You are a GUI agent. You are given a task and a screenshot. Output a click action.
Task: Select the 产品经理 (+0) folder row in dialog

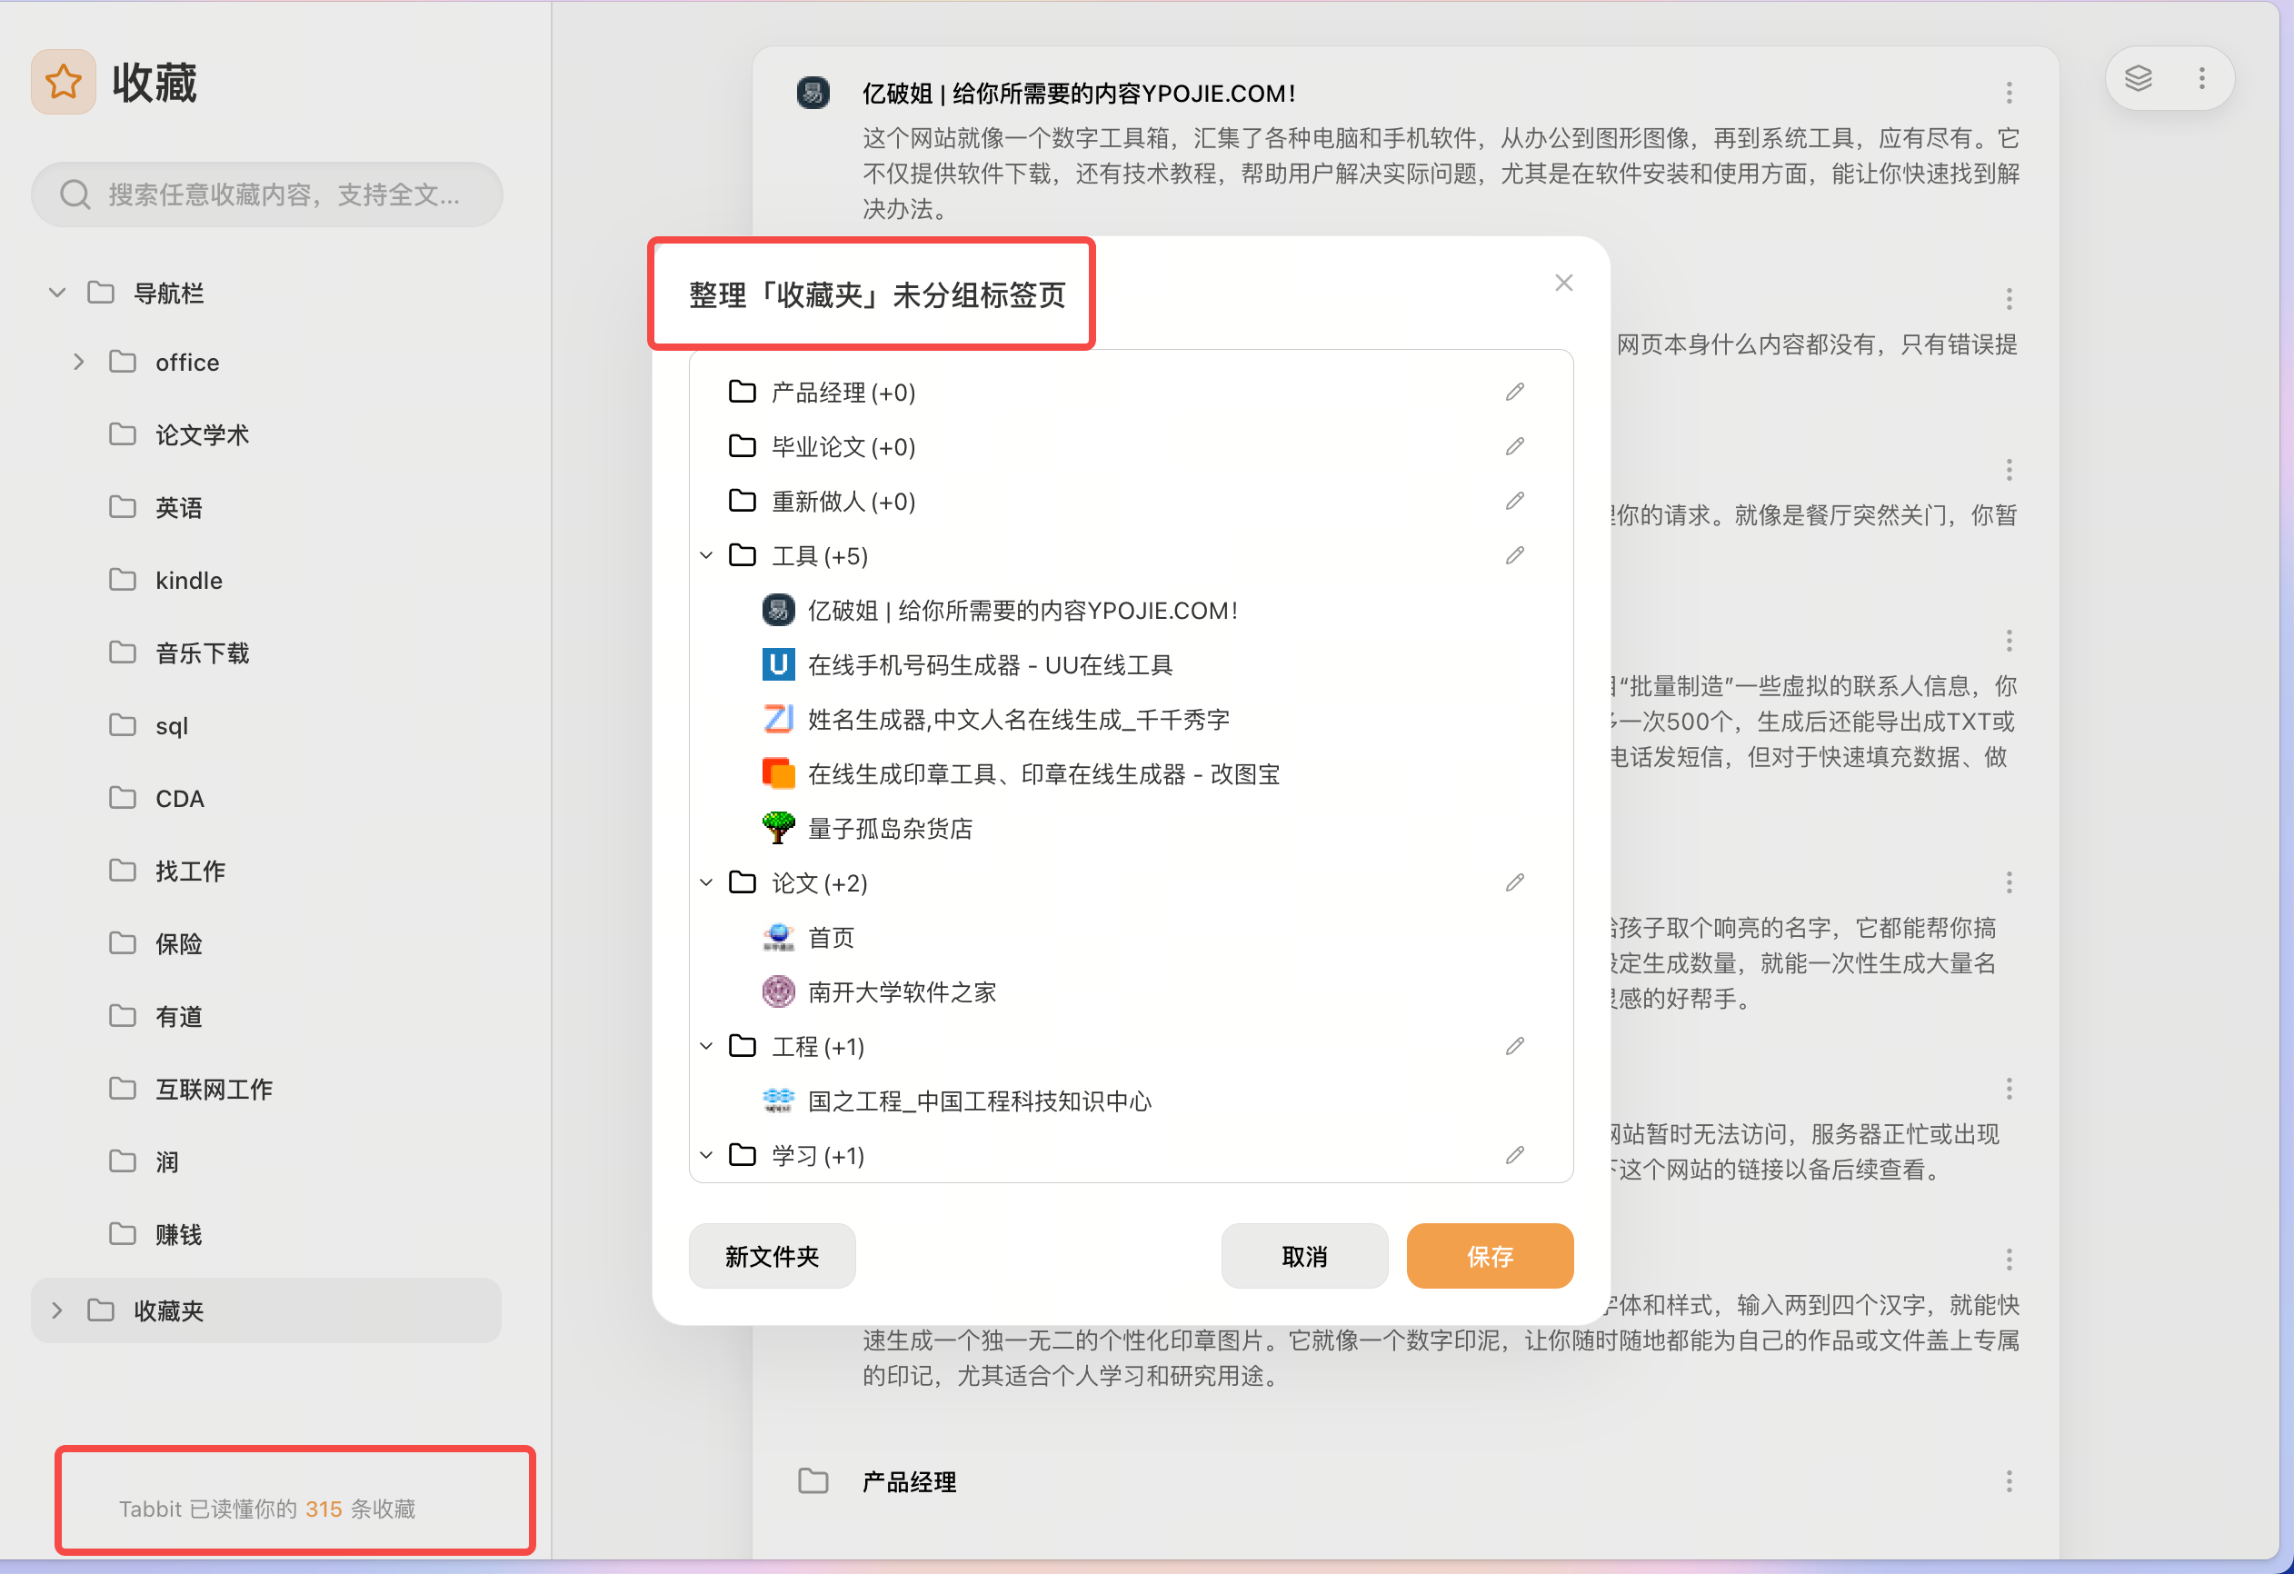pos(1131,393)
